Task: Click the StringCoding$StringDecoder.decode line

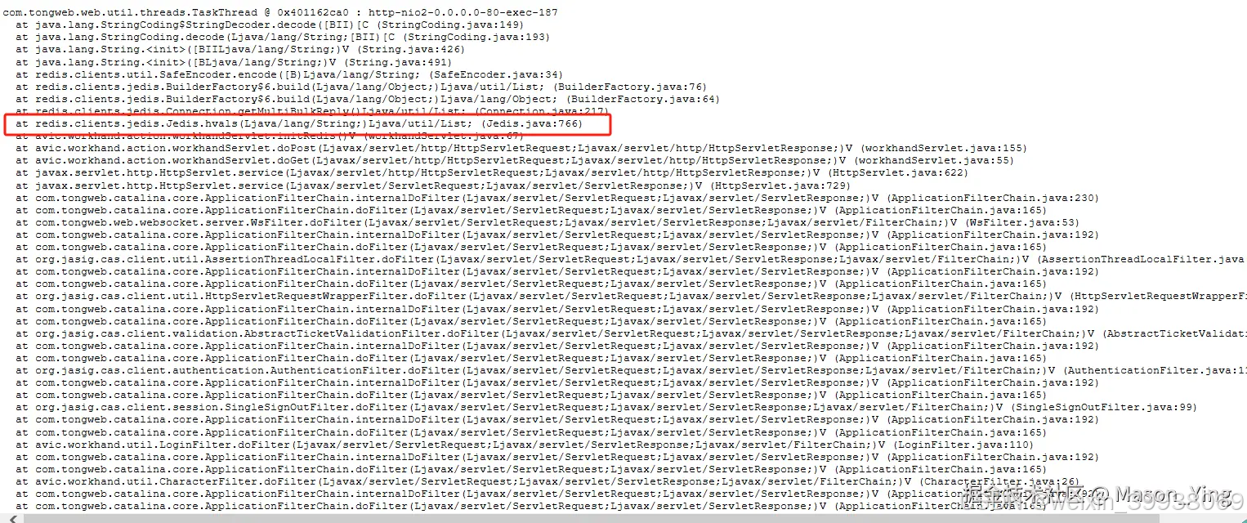Action: coord(270,25)
